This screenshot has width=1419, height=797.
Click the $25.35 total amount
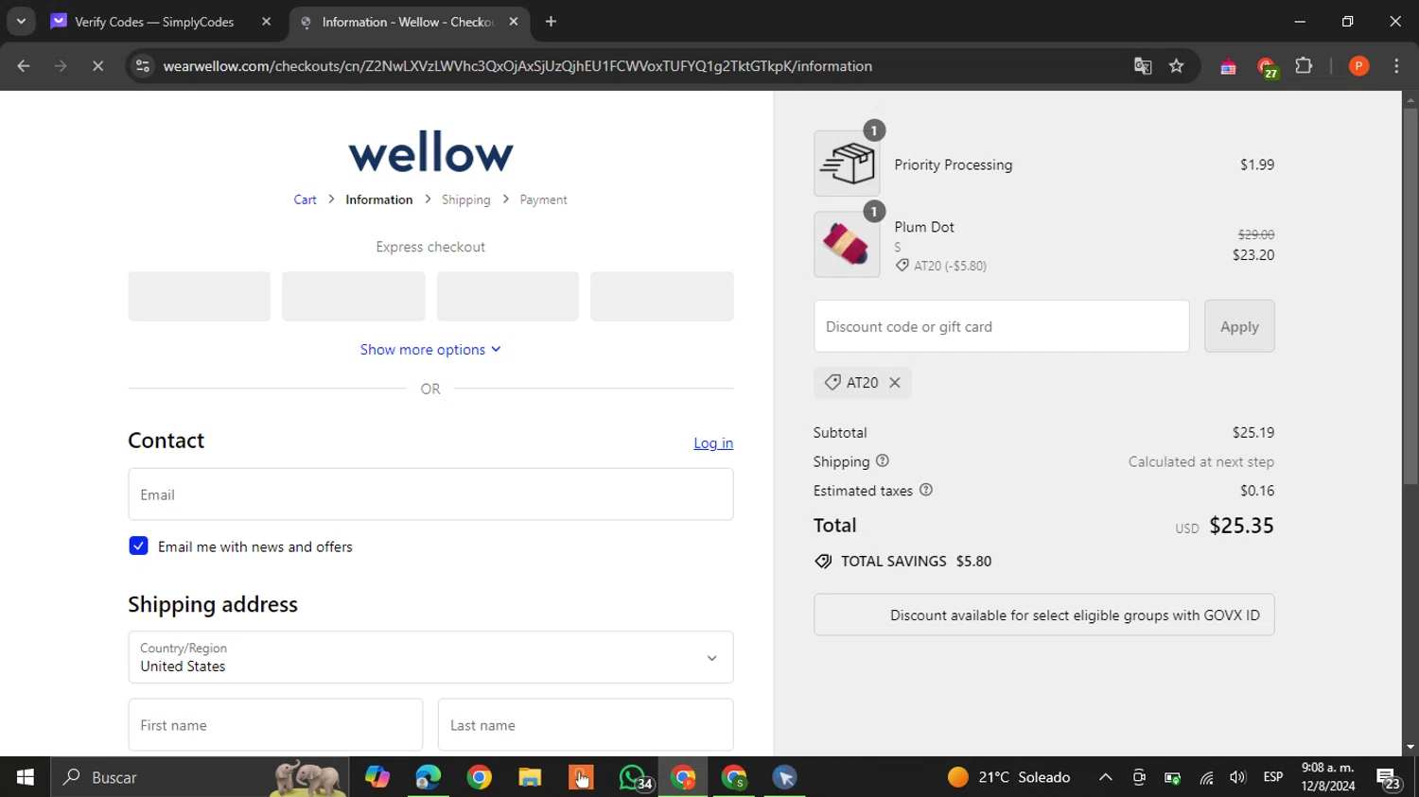tap(1241, 526)
